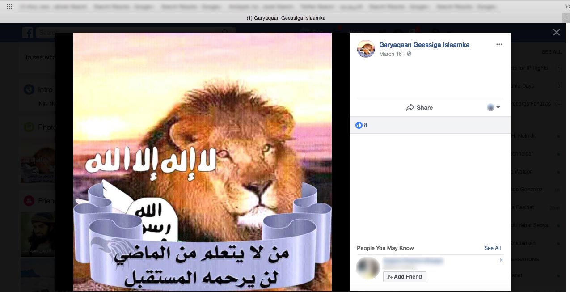
Task: Open the browser apps grid icon
Action: (x=10, y=7)
